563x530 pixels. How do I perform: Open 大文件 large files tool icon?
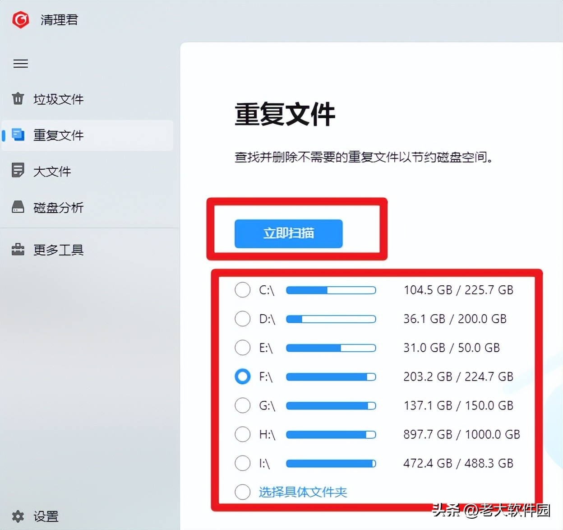tap(18, 171)
